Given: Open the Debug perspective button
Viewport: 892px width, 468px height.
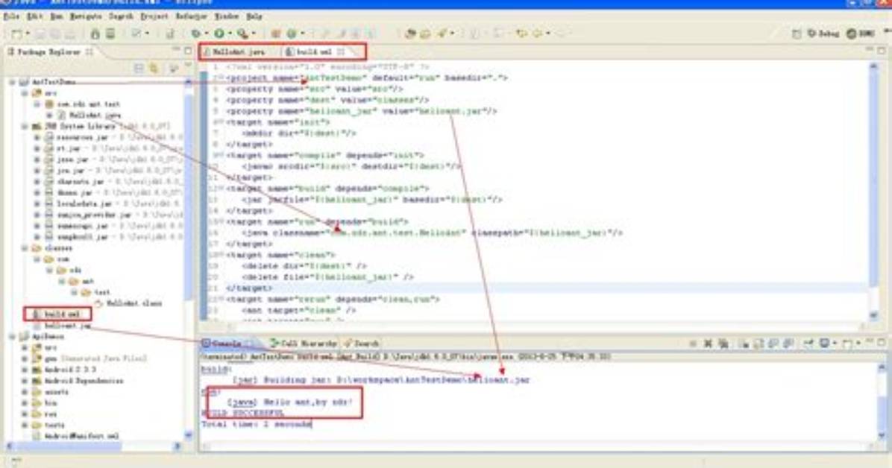Looking at the screenshot, I should [x=823, y=34].
